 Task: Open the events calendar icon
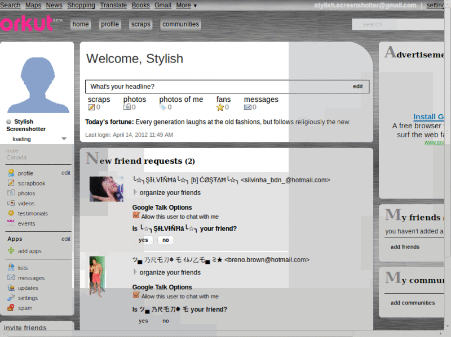click(x=11, y=223)
